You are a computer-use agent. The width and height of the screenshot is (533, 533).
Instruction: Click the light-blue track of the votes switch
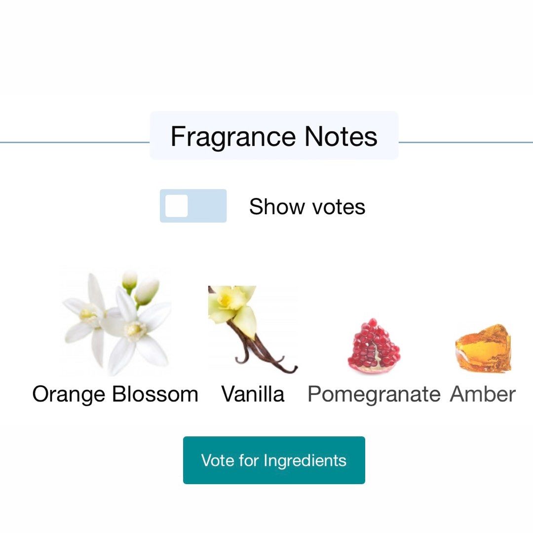(210, 206)
